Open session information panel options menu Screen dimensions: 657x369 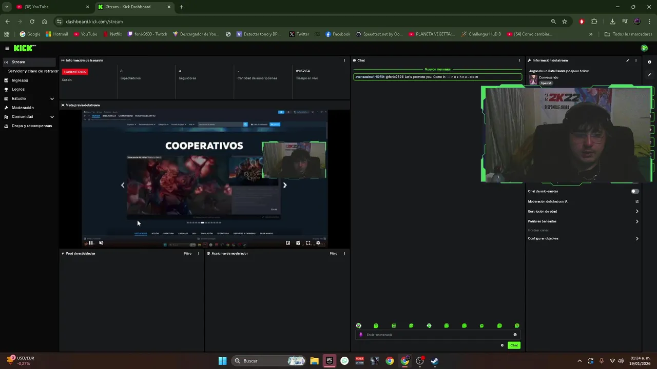(344, 60)
